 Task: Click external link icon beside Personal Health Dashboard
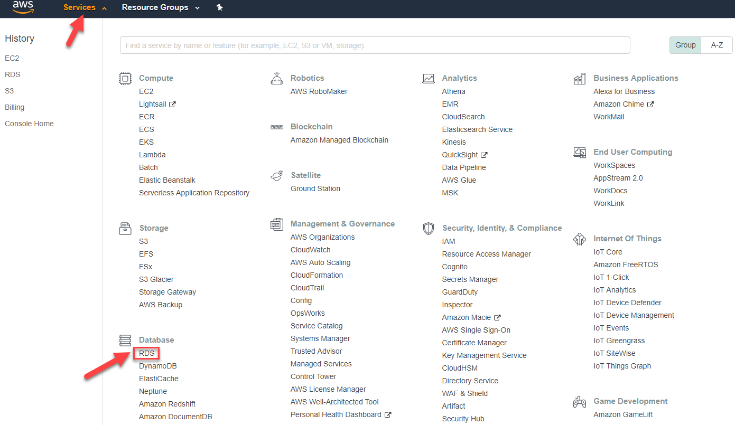pyautogui.click(x=388, y=415)
